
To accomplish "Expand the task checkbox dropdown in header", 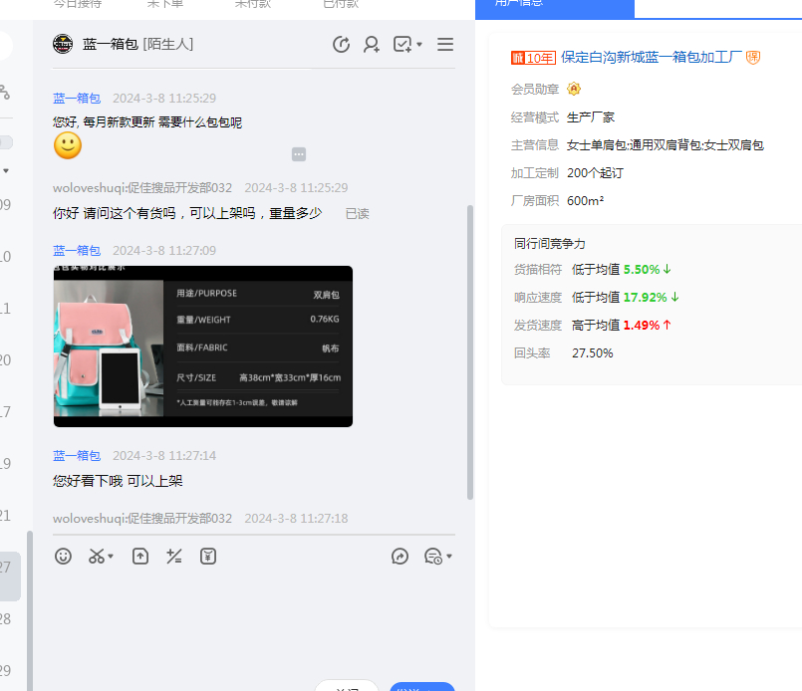I will [419, 45].
